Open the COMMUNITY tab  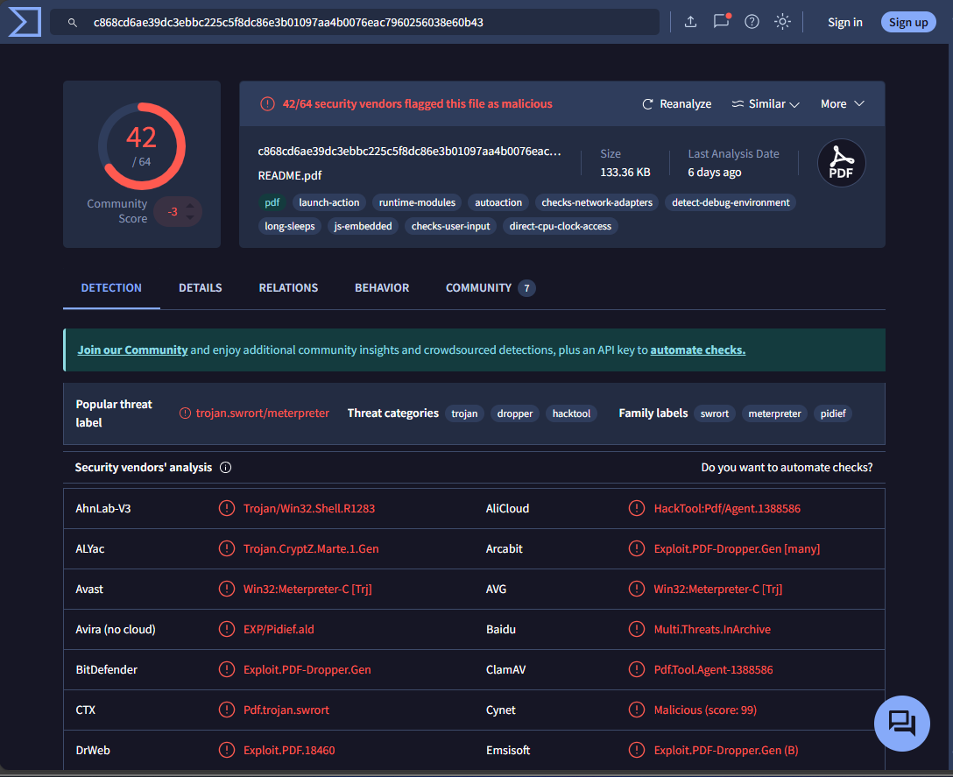coord(490,288)
